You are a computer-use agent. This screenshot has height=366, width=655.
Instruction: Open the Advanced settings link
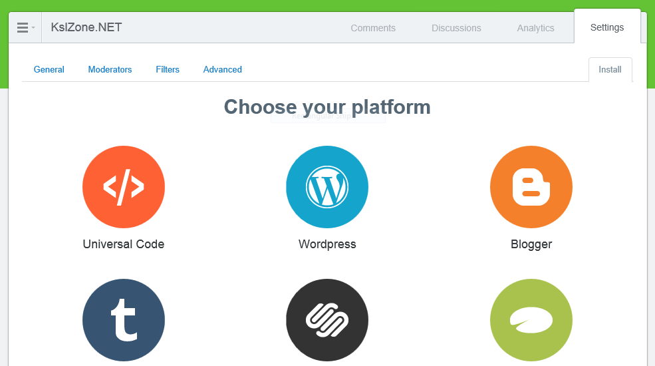(223, 69)
